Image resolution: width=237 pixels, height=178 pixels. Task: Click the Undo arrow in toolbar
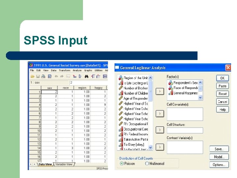click(56, 76)
